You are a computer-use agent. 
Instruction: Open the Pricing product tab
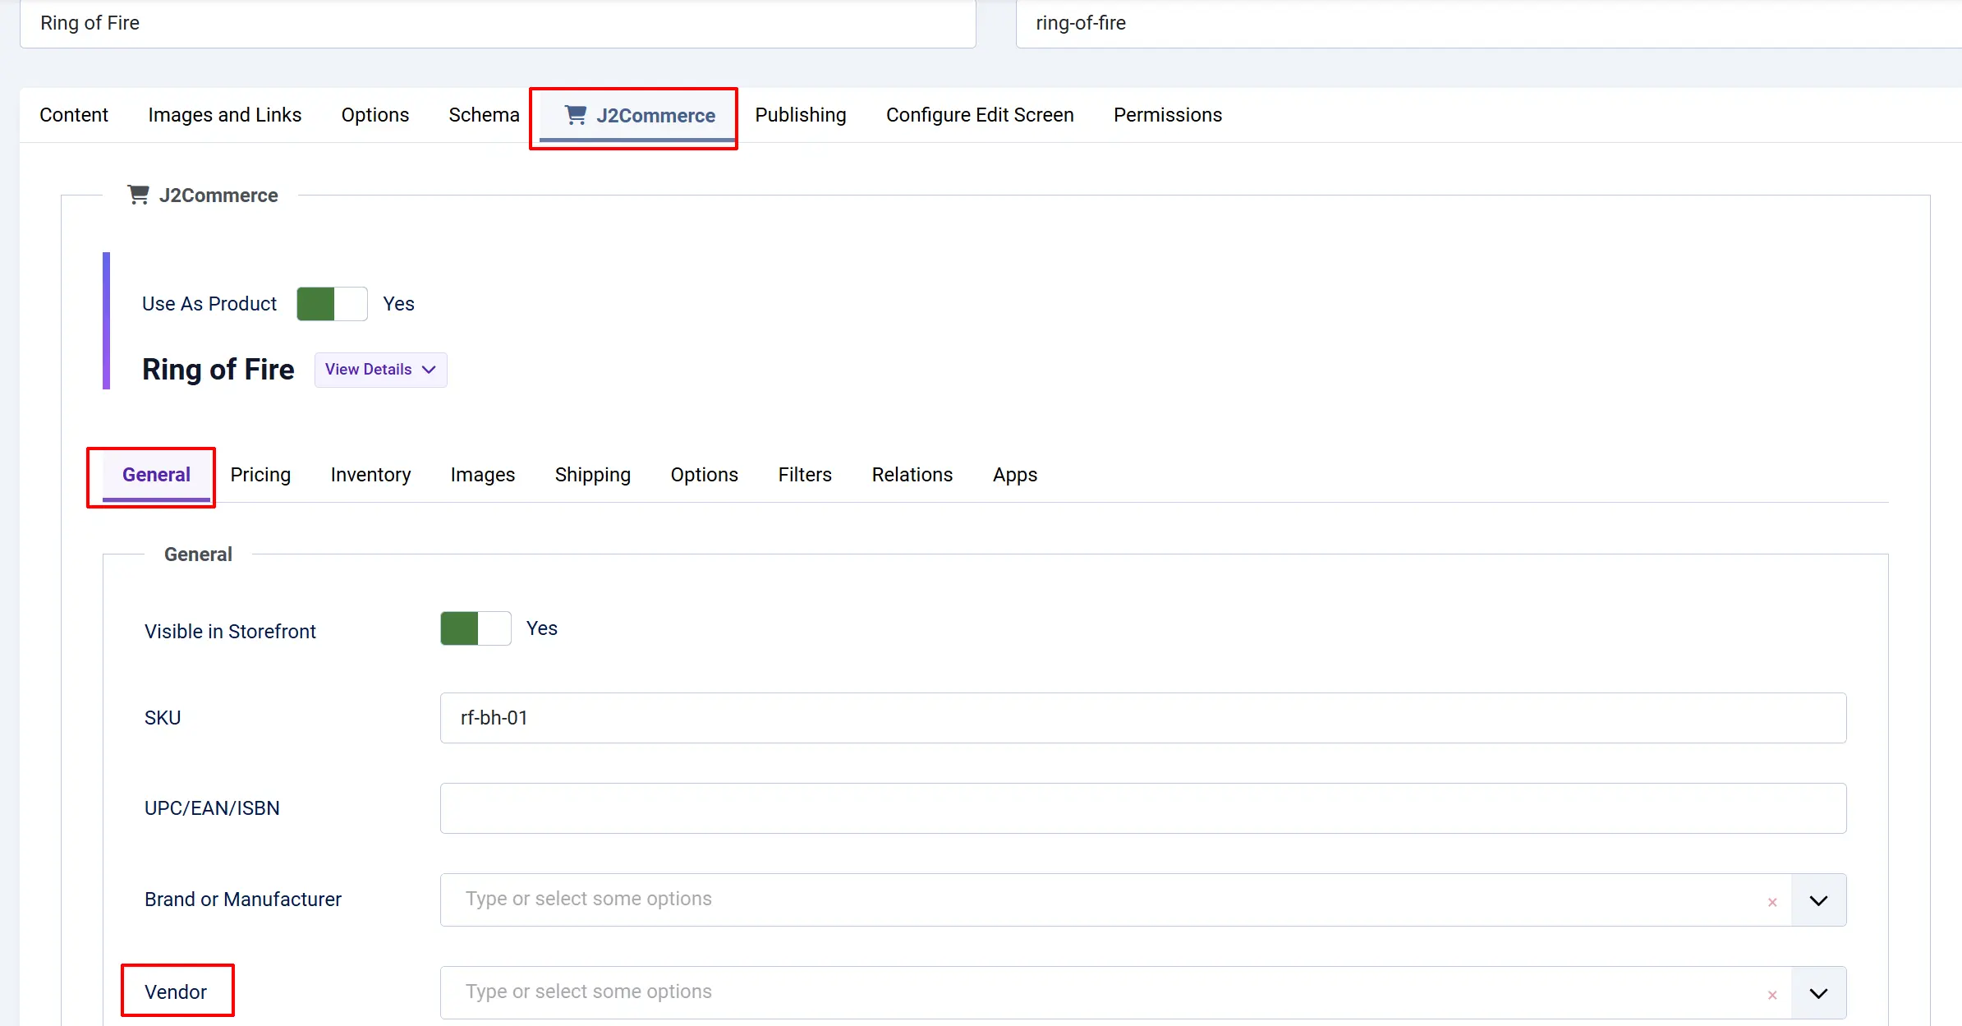click(260, 475)
